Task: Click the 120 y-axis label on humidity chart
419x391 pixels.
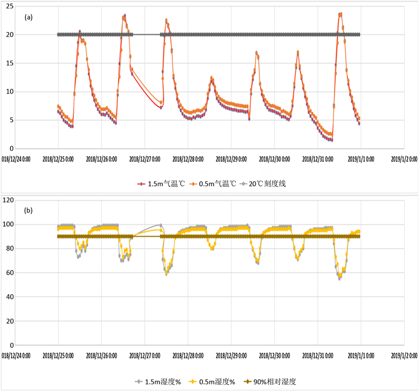Action: 7,200
